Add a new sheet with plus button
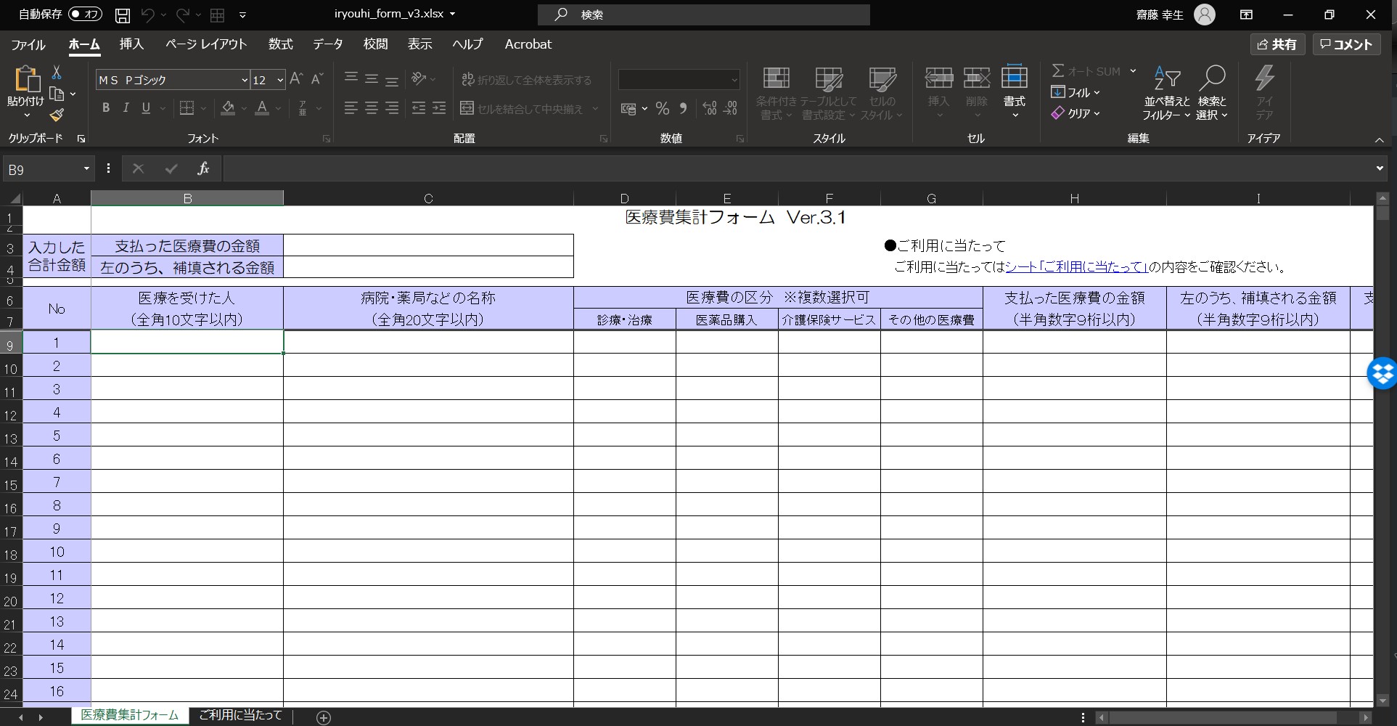 (324, 717)
